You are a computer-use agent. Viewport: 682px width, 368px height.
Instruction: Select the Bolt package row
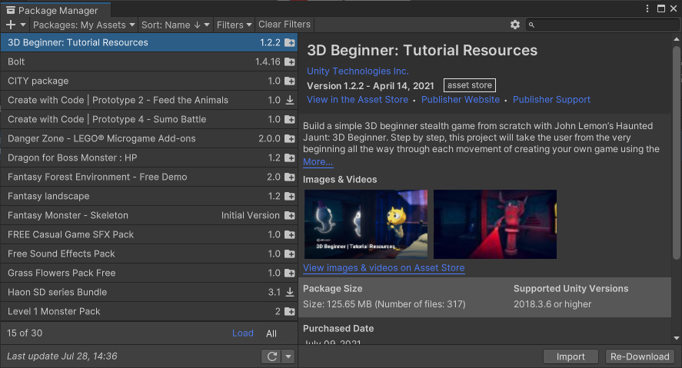pyautogui.click(x=148, y=61)
